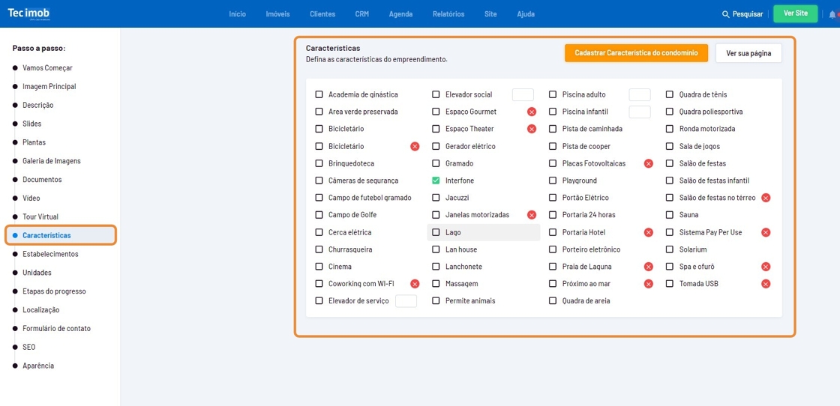
Task: Remove Sistema Pay Per Use via red X
Action: [x=766, y=232]
